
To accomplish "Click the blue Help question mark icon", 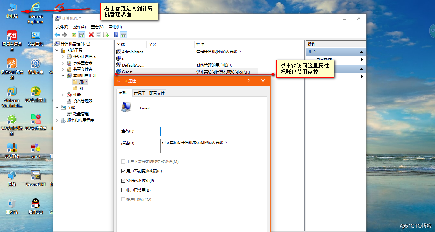I will pos(116,35).
